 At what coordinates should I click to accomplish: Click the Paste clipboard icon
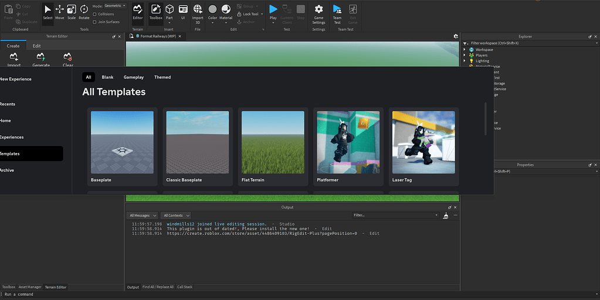(8, 12)
